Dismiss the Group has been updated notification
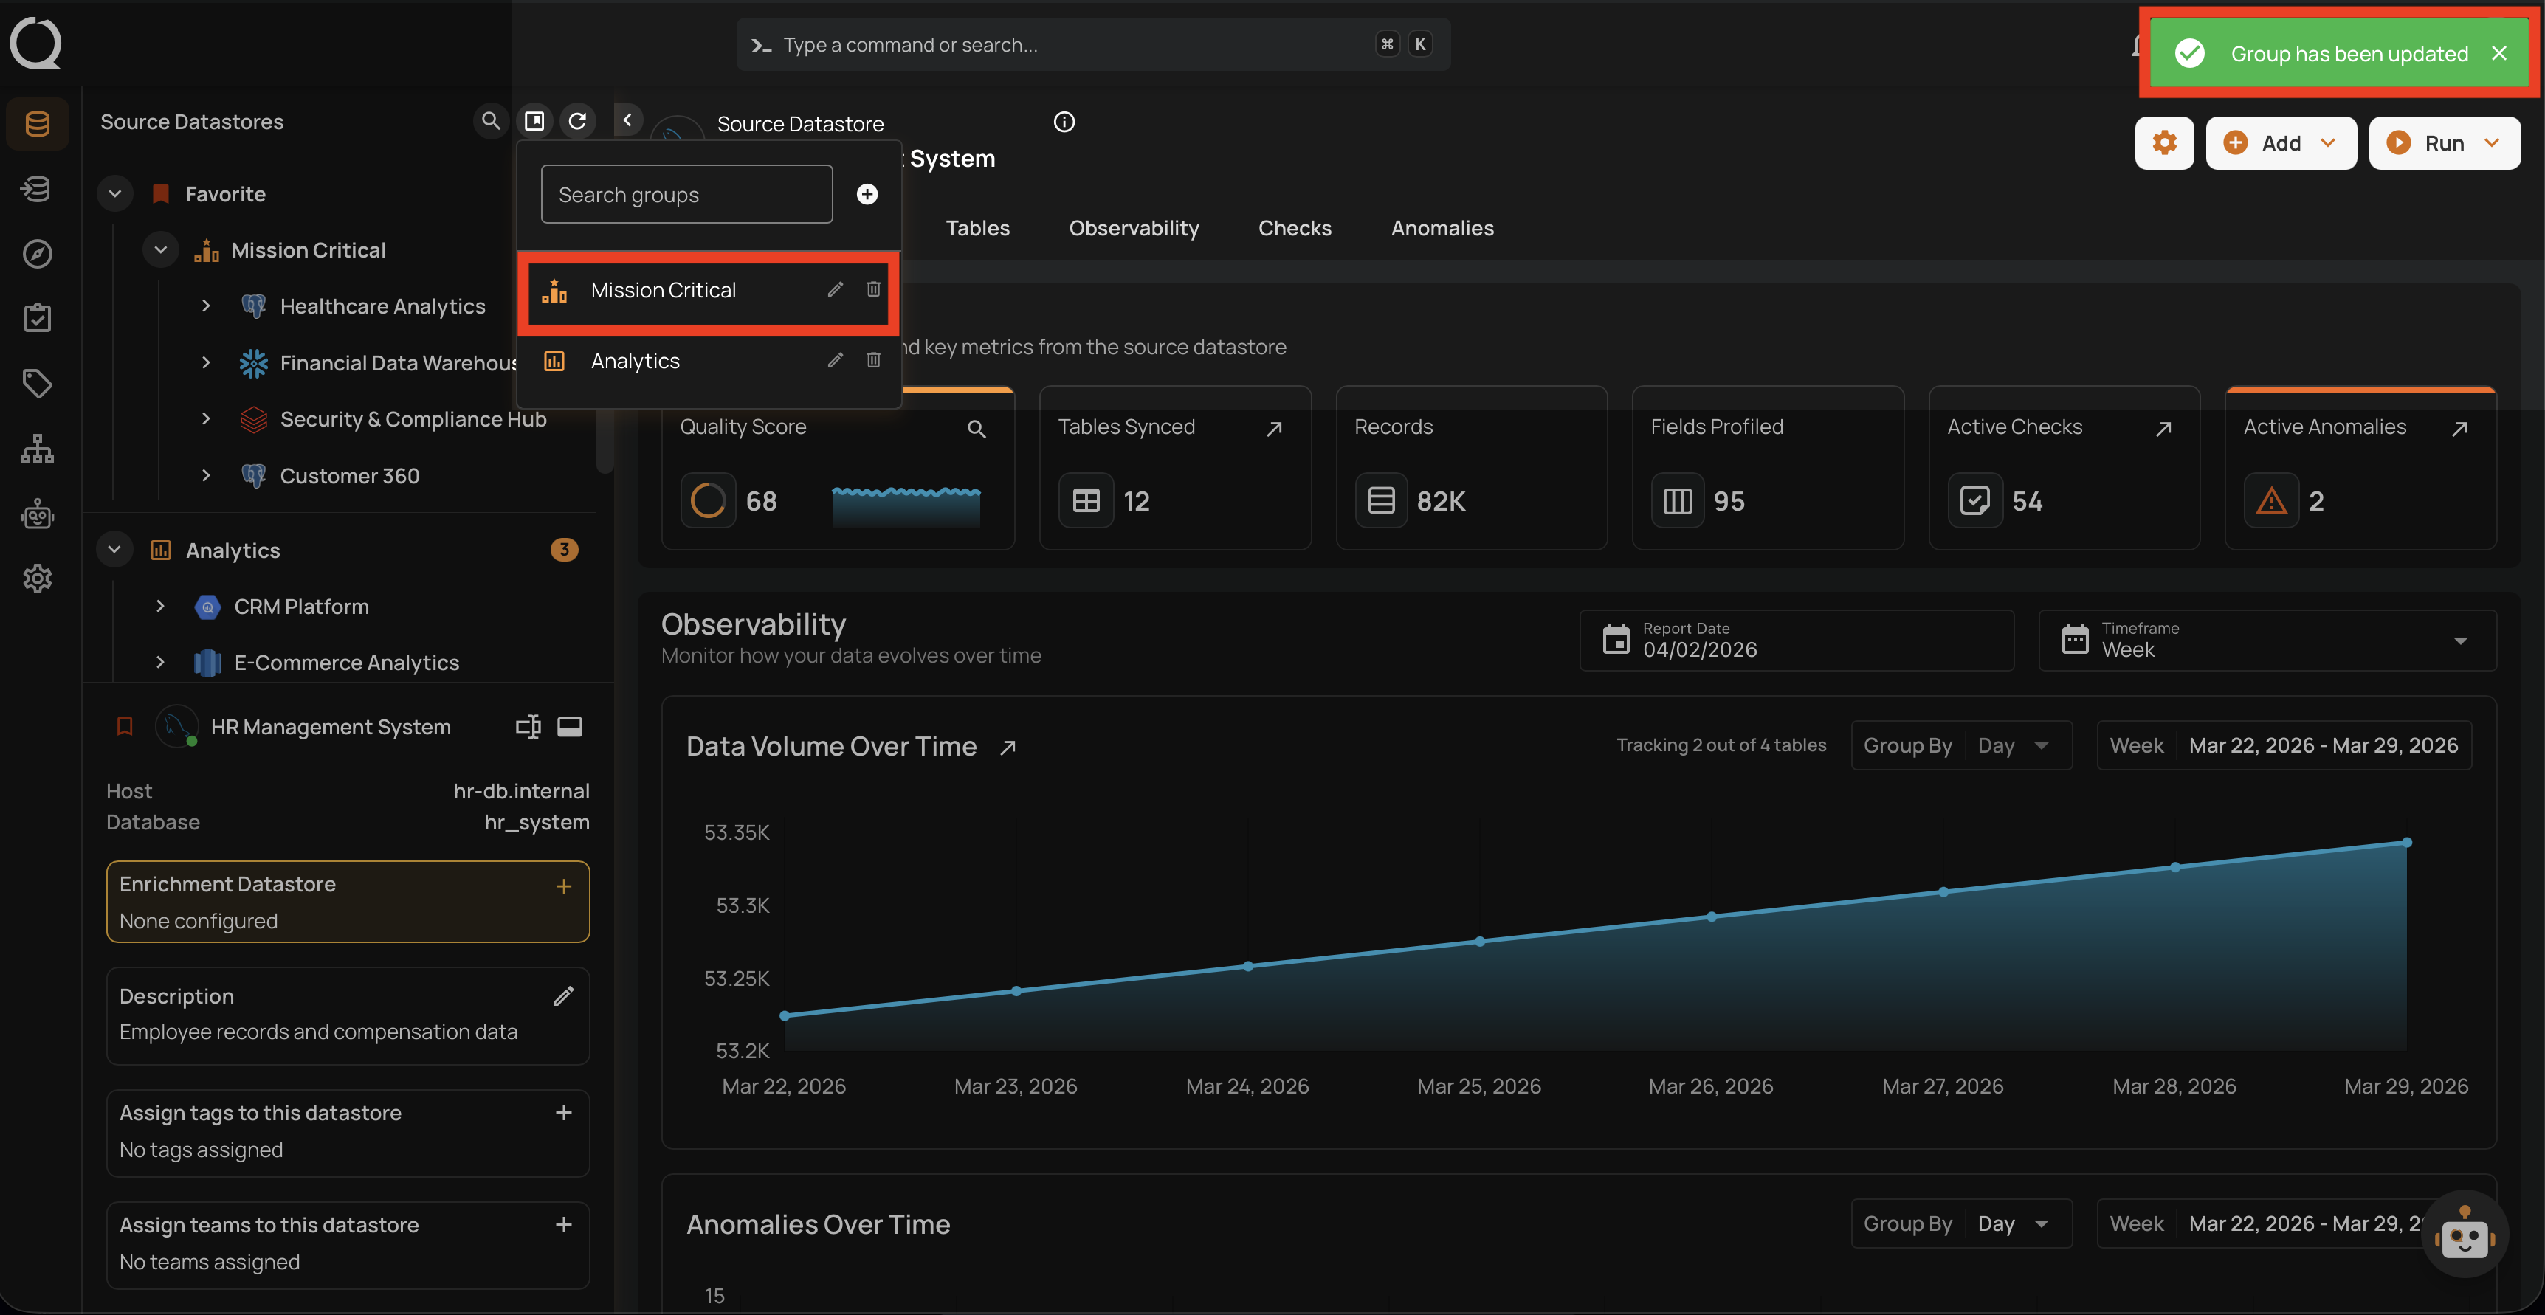 (x=2498, y=53)
